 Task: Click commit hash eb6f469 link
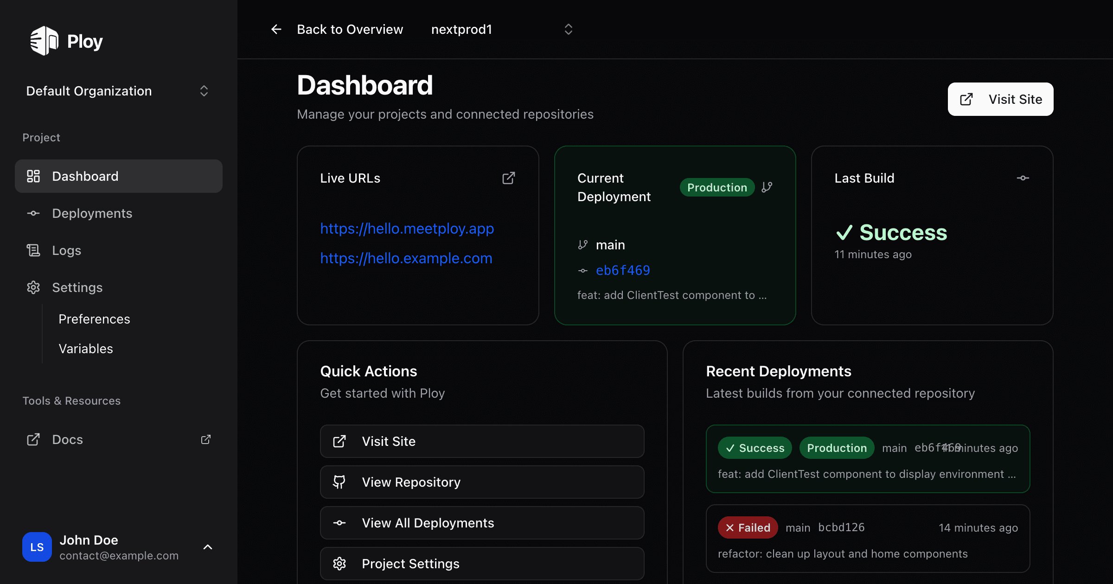click(623, 270)
